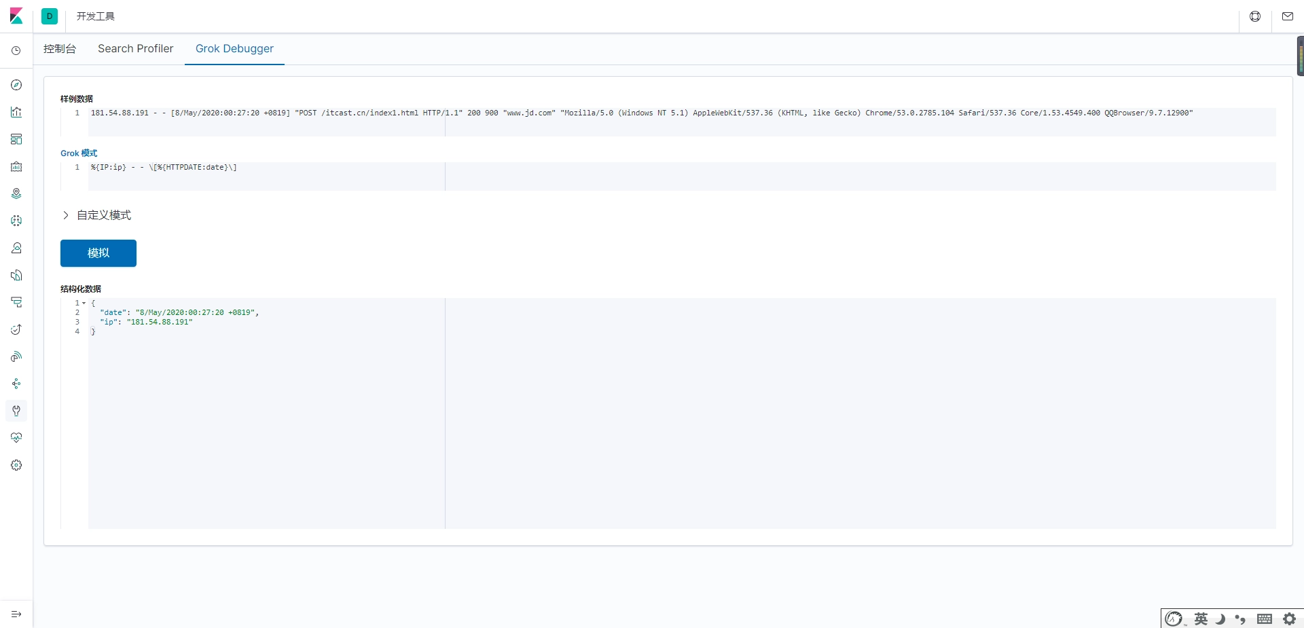
Task: Open Dashboard icon in sidebar
Action: [16, 139]
